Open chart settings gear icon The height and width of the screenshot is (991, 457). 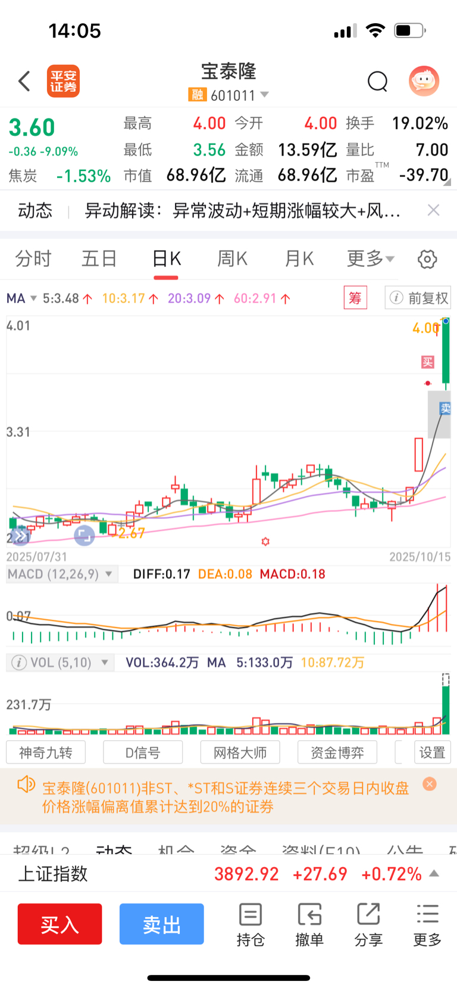427,259
